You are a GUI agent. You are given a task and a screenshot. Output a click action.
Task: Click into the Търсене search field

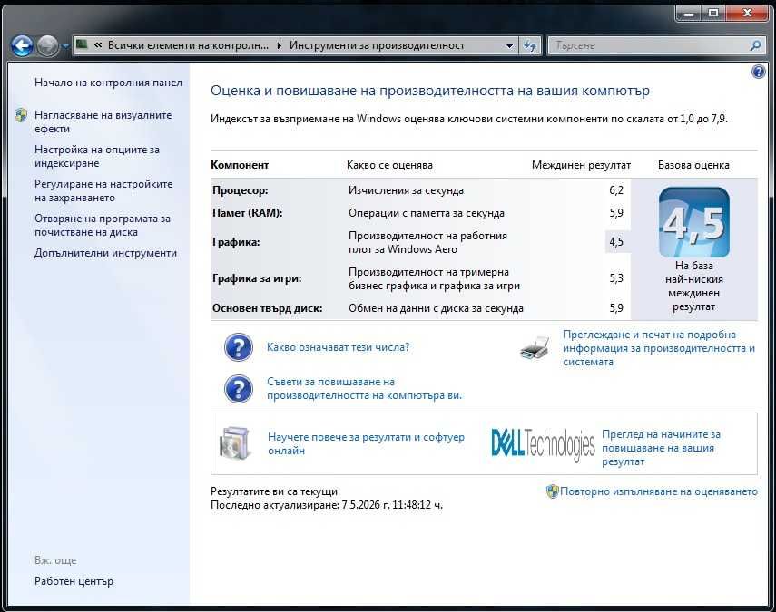(648, 45)
